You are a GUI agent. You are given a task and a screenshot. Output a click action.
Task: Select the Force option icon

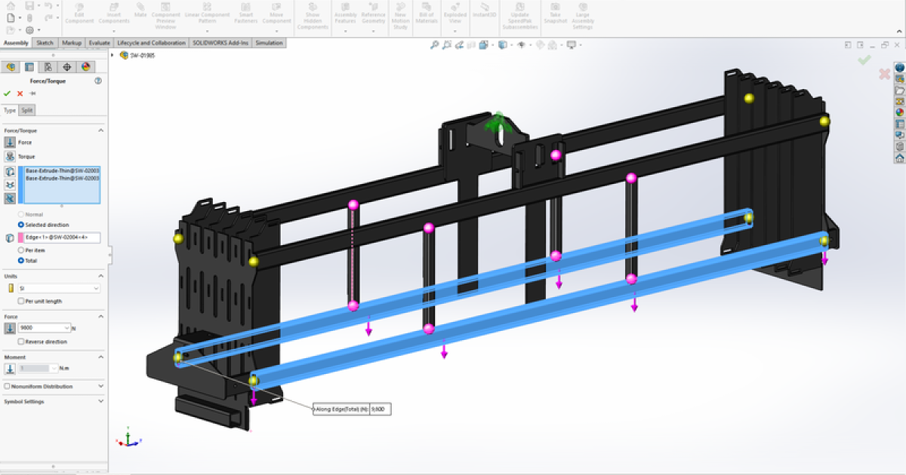coord(10,142)
